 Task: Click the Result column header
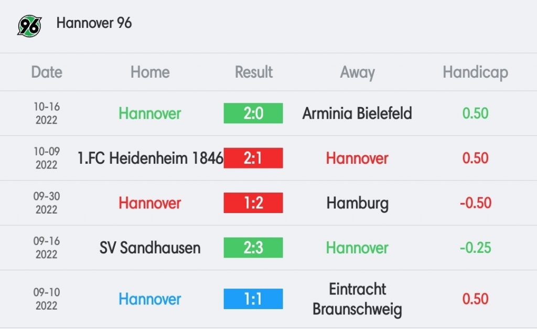[253, 72]
